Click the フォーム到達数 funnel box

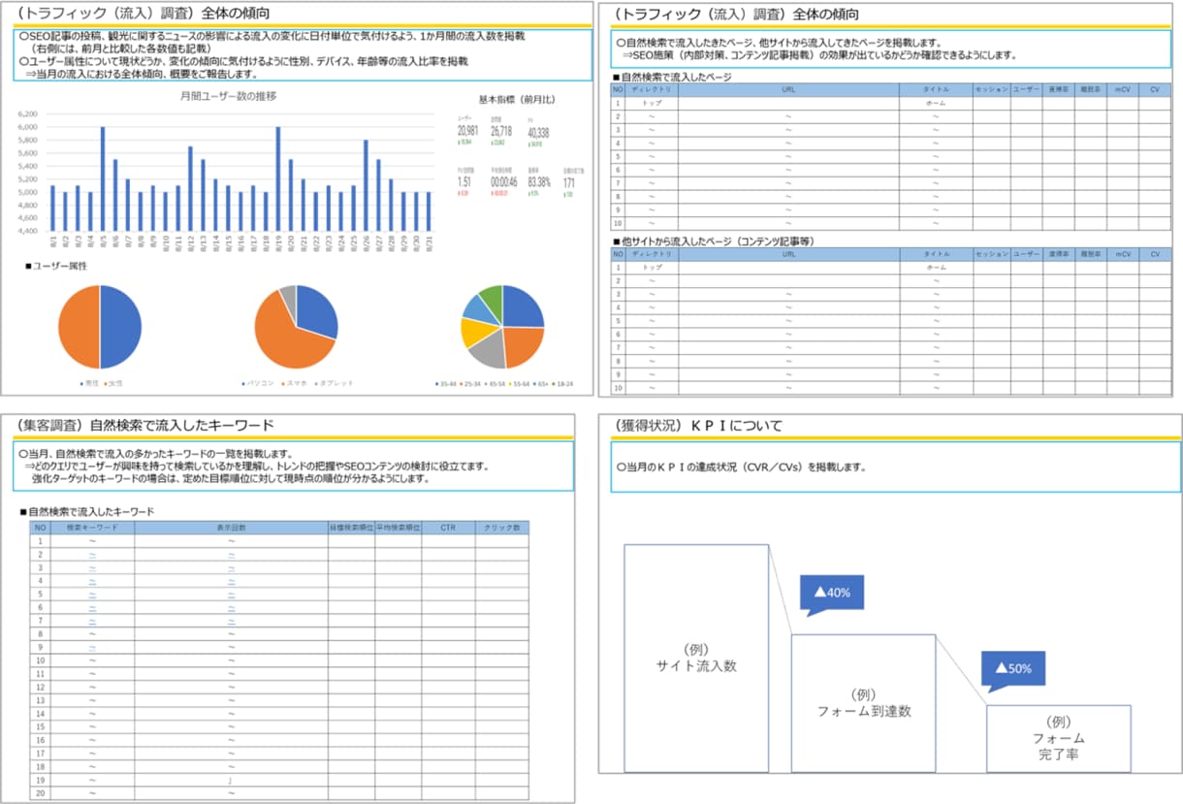point(863,703)
